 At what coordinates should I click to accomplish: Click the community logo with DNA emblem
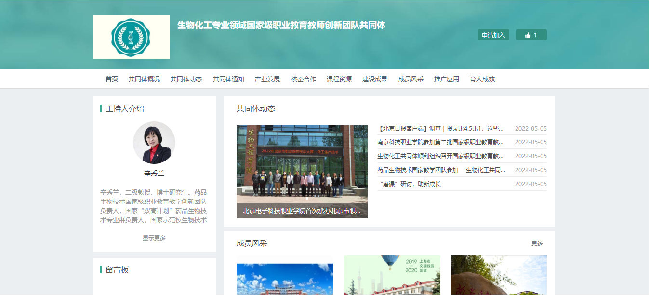[x=131, y=37]
